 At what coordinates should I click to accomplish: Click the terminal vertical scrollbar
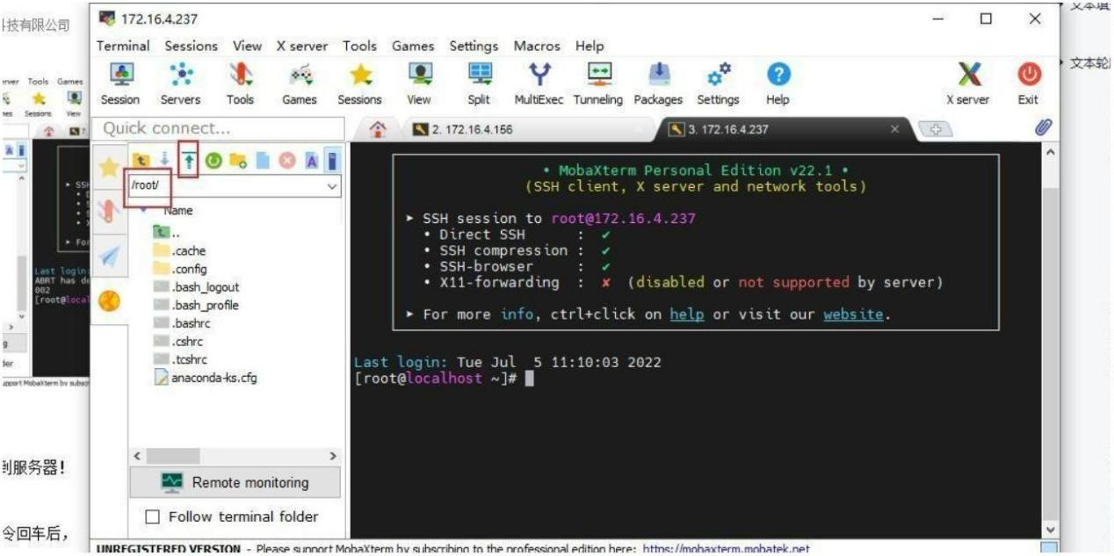pyautogui.click(x=1050, y=341)
